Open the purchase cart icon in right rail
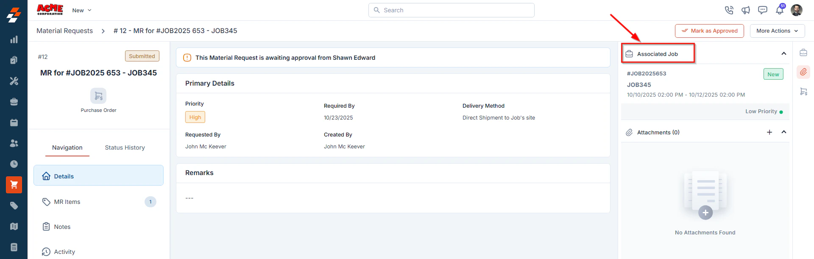 [803, 92]
